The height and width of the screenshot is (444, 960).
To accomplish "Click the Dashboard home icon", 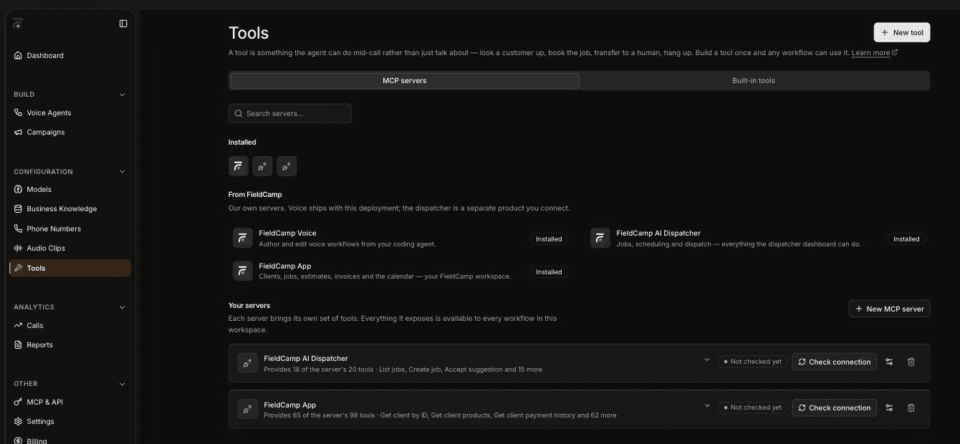I will click(19, 55).
